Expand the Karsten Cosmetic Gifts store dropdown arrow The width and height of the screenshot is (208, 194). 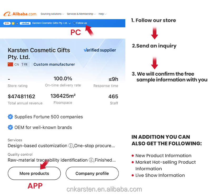coord(70,23)
